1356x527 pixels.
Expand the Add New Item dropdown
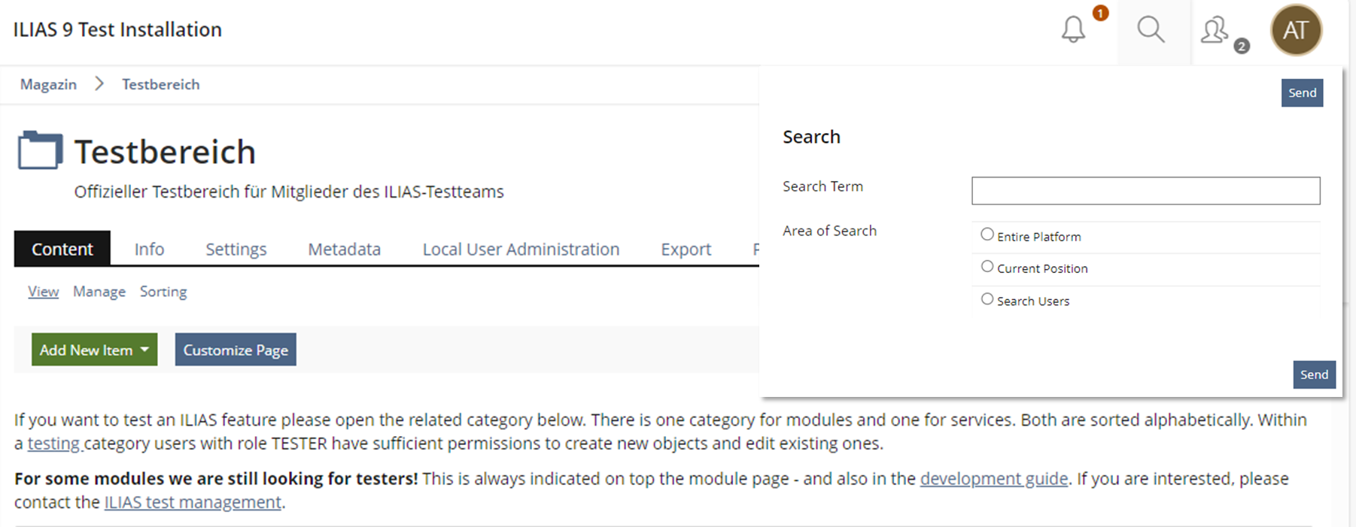tap(94, 350)
